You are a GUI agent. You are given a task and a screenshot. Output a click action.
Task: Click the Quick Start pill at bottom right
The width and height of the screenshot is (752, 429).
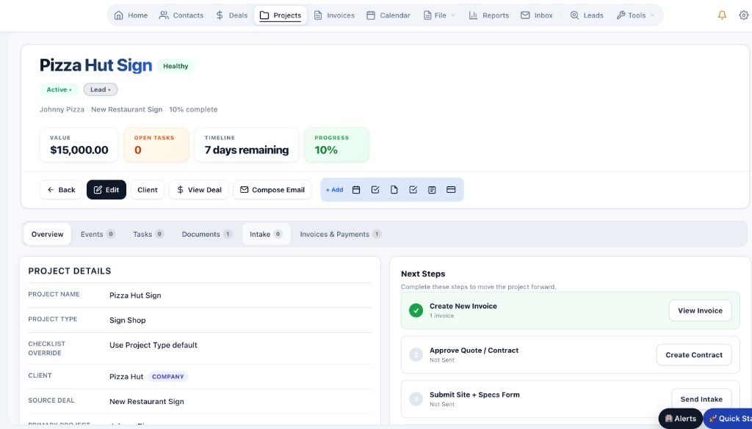729,418
